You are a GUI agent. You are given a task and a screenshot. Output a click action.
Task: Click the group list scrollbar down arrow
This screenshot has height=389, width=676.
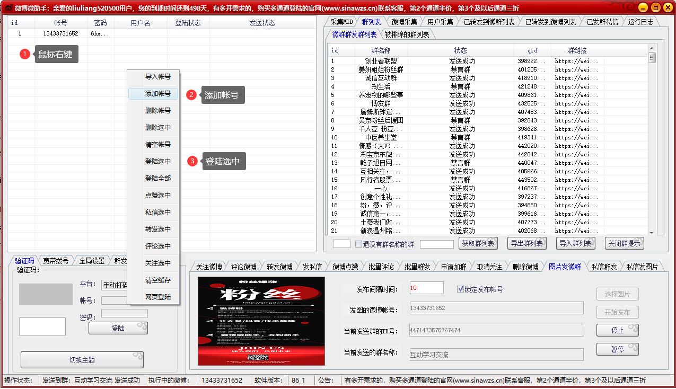652,232
